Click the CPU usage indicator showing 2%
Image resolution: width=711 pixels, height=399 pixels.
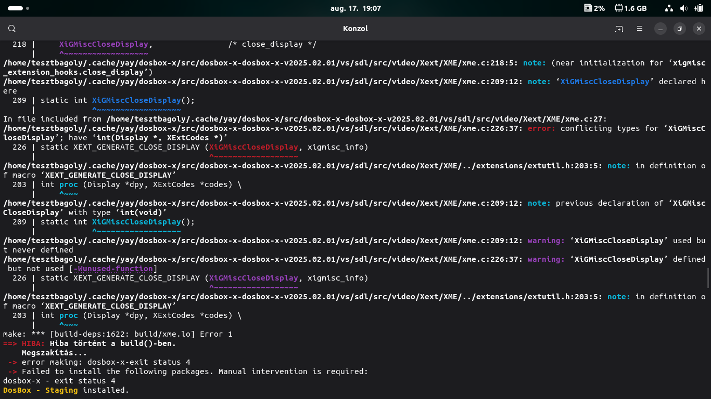(x=594, y=8)
